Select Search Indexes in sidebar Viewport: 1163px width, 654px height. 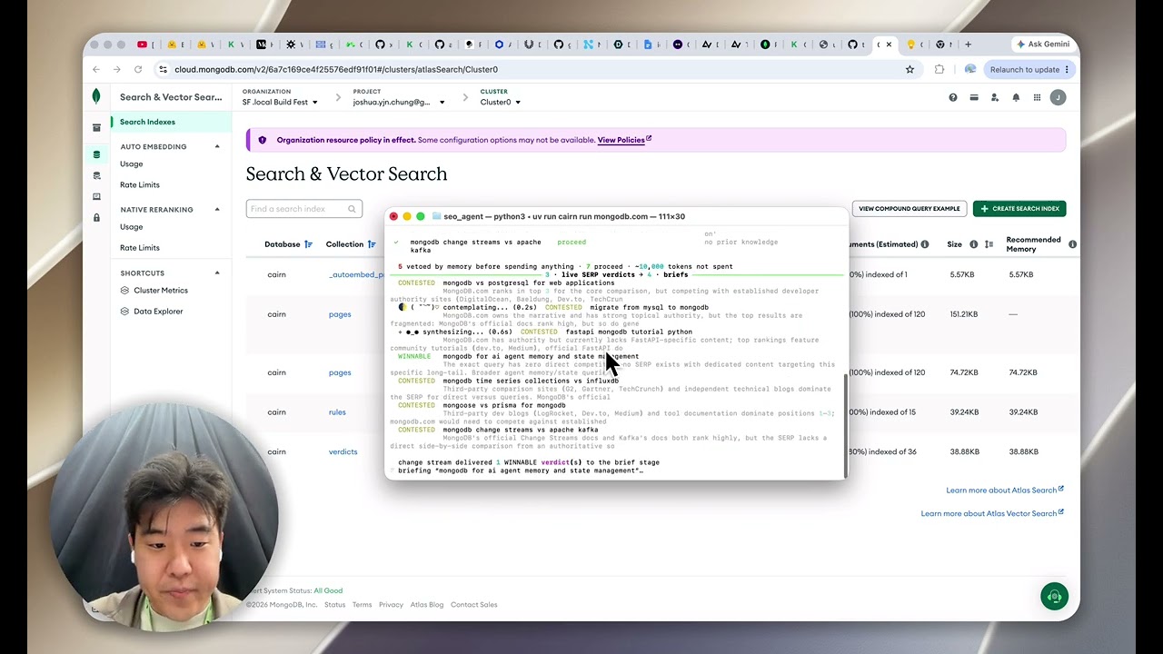[x=171, y=122]
